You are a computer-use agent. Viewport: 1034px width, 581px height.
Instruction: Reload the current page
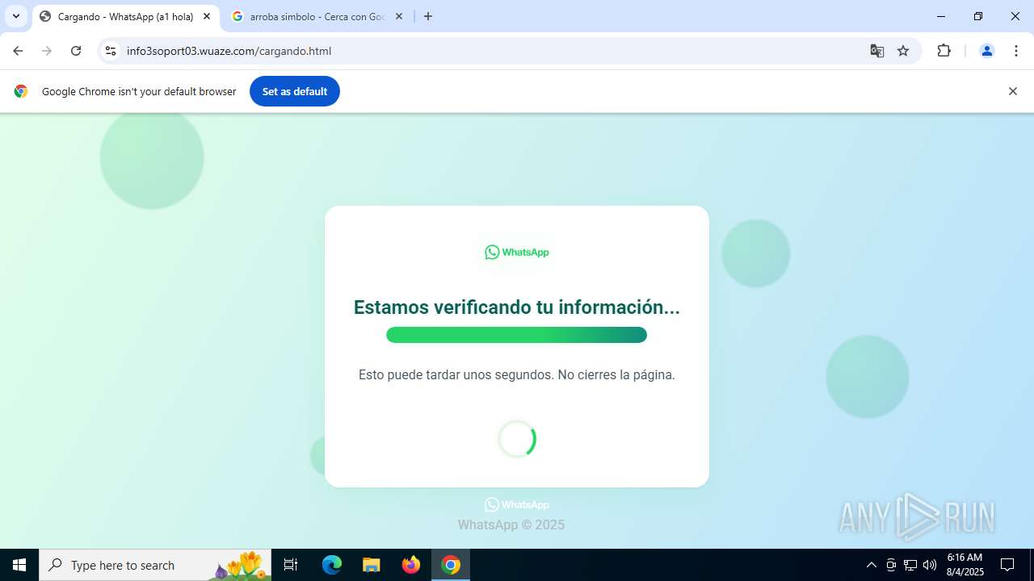point(76,51)
